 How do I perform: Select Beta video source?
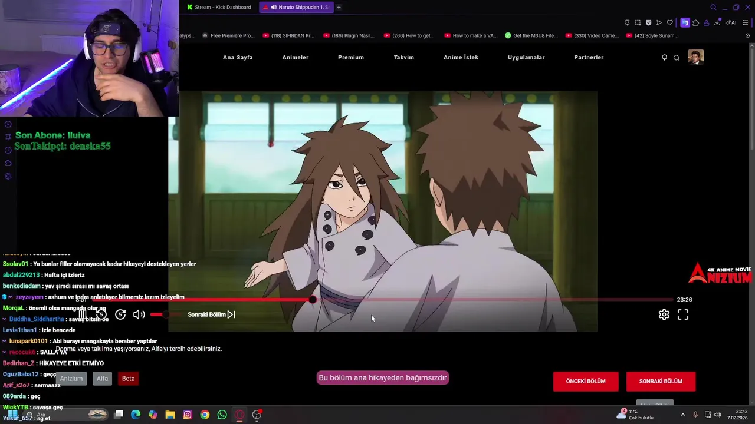128,379
